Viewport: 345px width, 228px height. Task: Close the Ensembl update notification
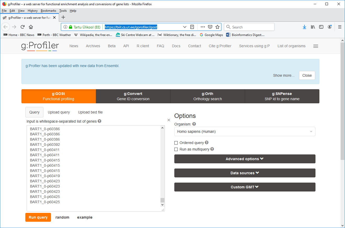click(307, 75)
